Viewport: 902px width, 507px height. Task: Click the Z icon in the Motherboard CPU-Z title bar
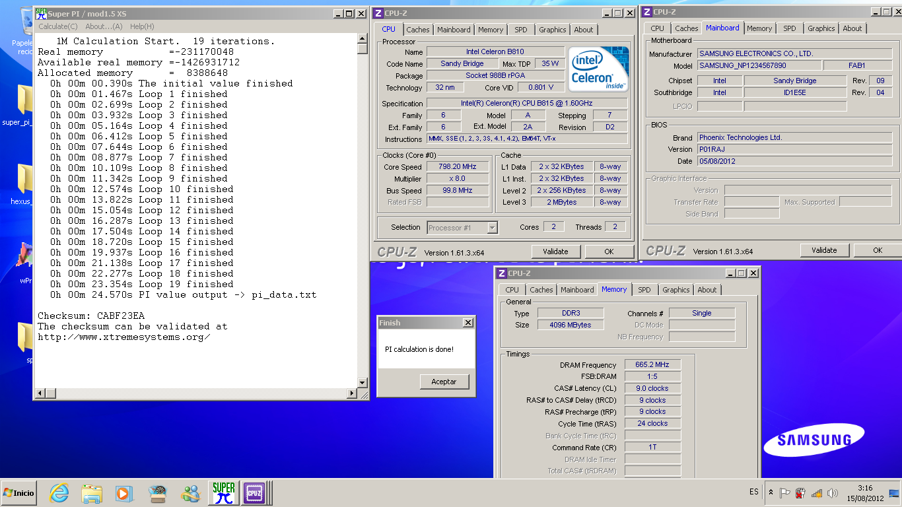(x=647, y=12)
